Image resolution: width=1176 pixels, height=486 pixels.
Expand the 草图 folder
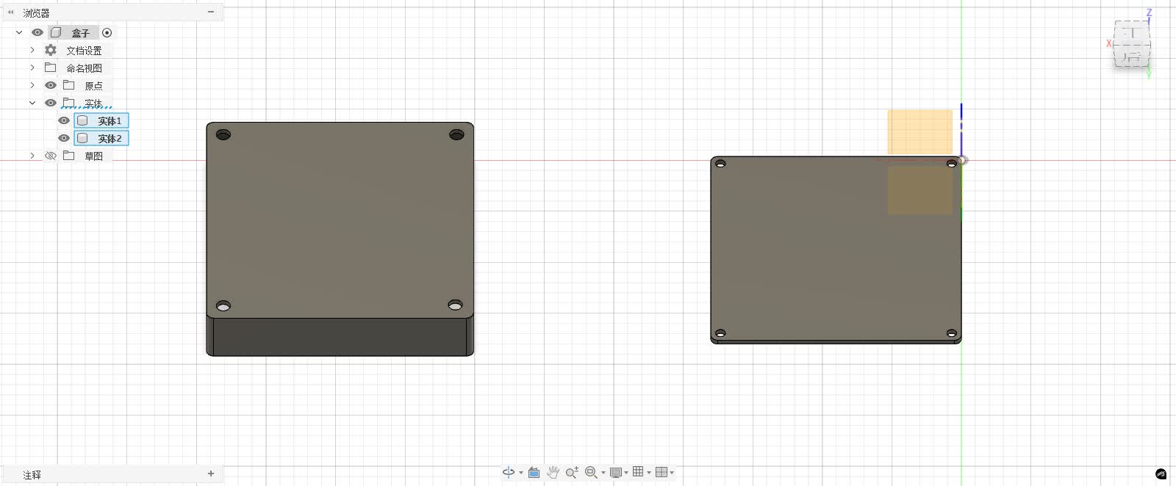pyautogui.click(x=32, y=156)
